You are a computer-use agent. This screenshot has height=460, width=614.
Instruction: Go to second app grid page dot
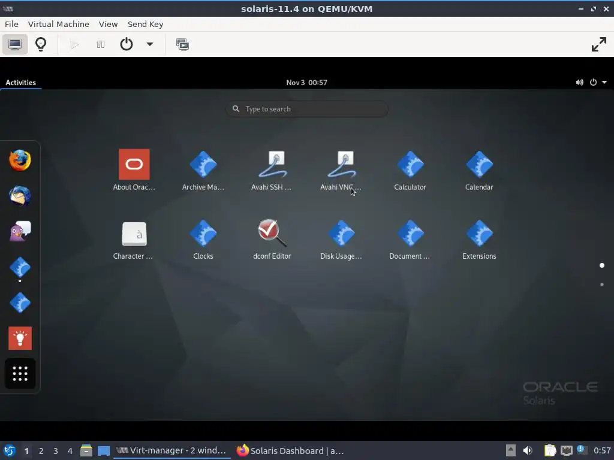602,285
